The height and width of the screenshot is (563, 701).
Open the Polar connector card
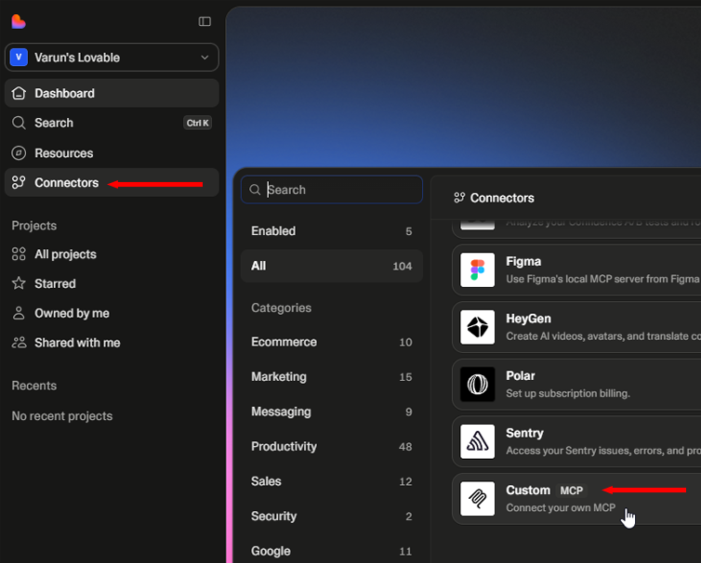coord(576,385)
